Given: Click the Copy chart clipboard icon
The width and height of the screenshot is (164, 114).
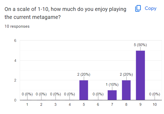Looking at the screenshot, I should point(138,9).
